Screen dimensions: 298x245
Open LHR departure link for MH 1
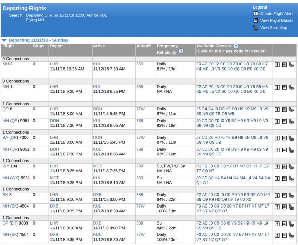[x=54, y=87]
